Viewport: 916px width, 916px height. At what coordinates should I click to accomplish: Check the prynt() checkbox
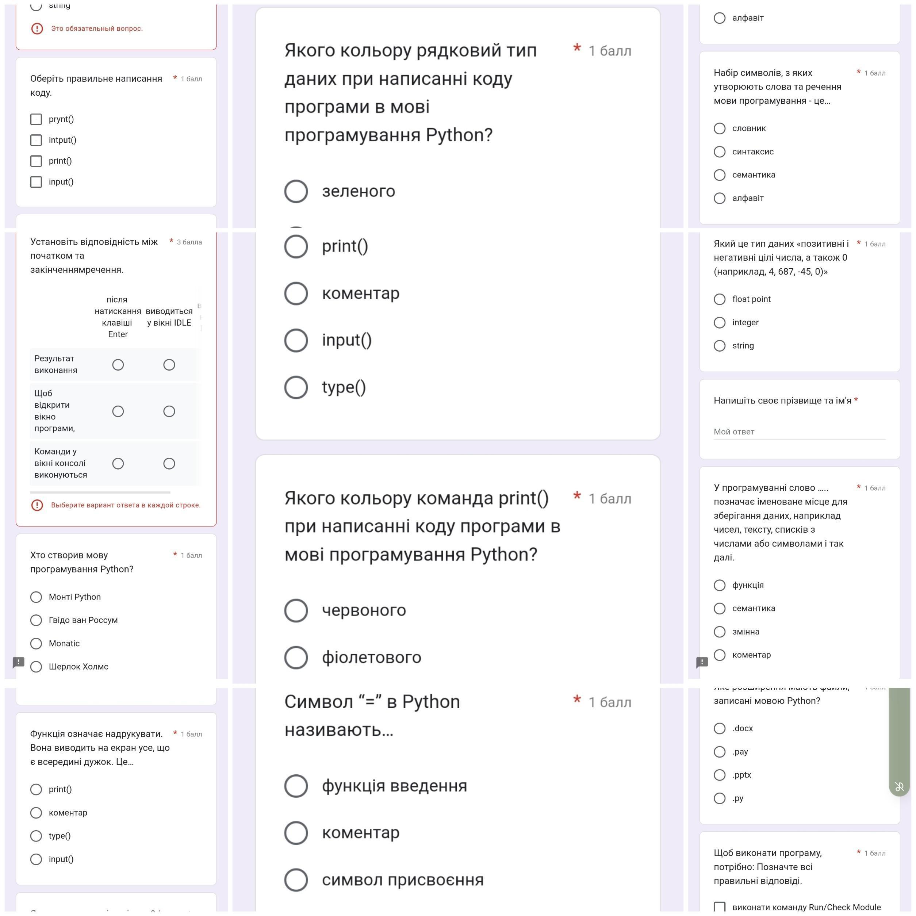pos(36,119)
